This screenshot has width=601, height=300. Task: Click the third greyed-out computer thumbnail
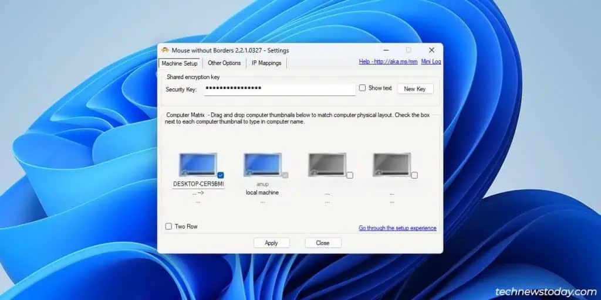coord(327,165)
